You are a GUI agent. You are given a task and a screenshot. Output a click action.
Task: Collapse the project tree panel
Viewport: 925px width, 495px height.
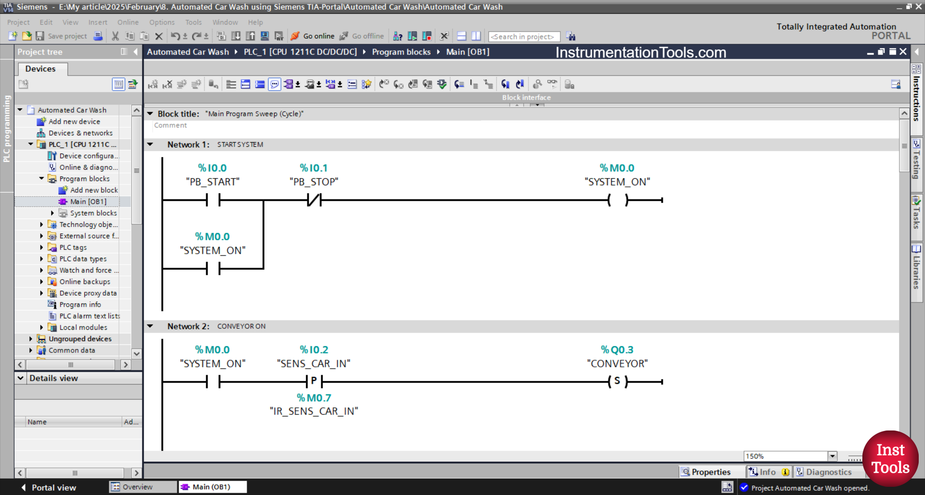135,52
